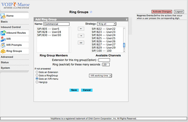188x122 pixels.
Task: Click scrollbar down arrow in Available Channels
Action: point(124,51)
